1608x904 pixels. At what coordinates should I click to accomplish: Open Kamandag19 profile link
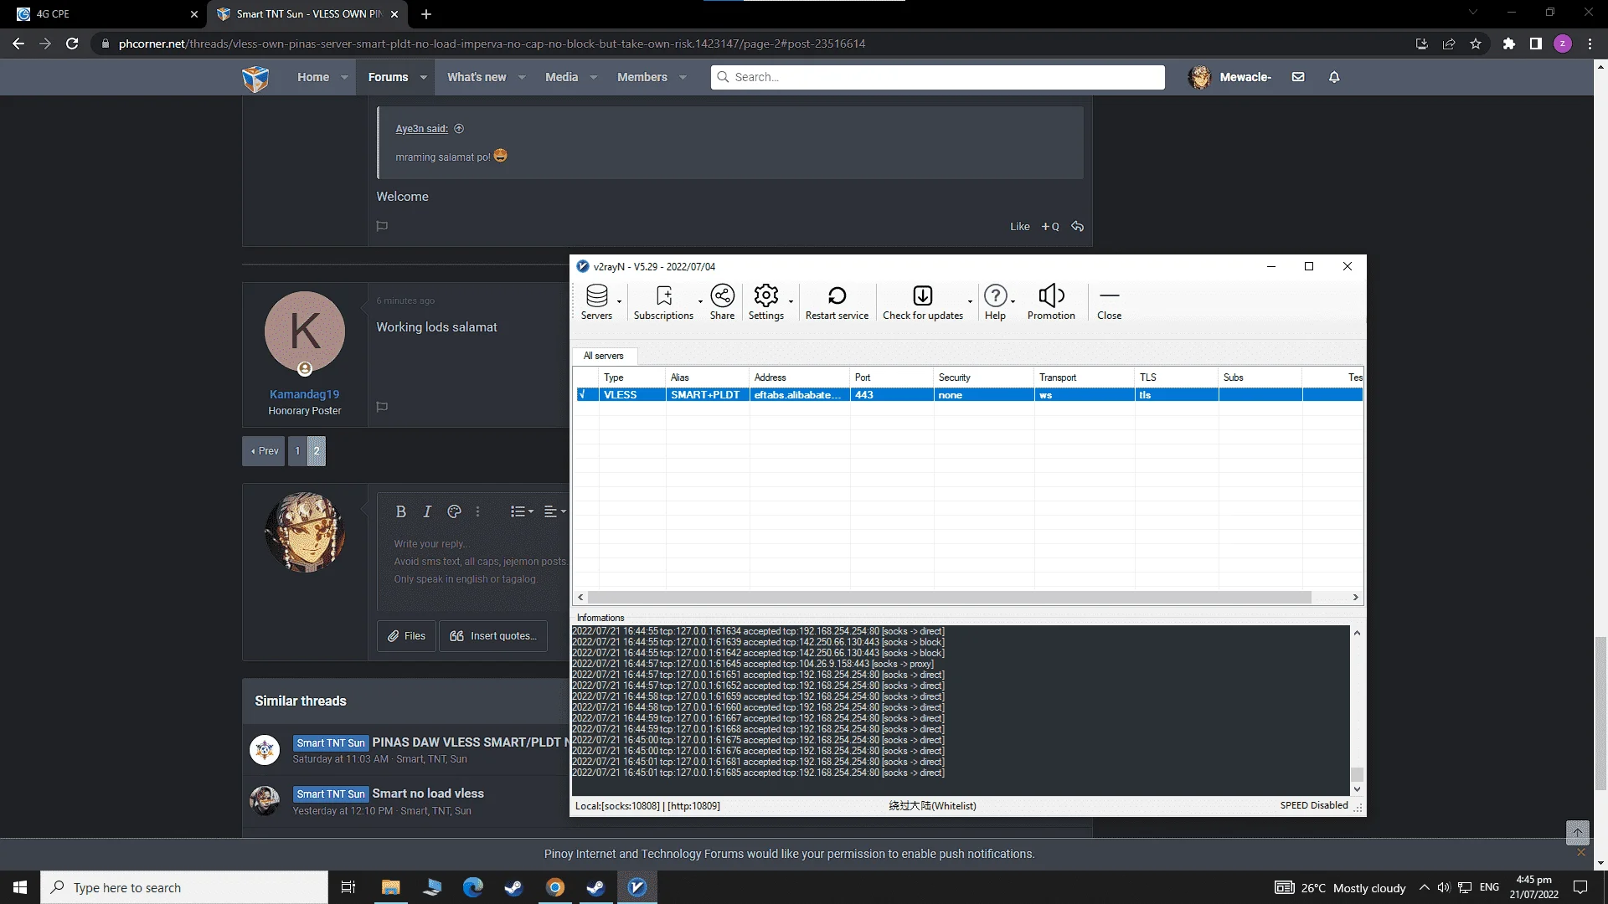tap(304, 394)
